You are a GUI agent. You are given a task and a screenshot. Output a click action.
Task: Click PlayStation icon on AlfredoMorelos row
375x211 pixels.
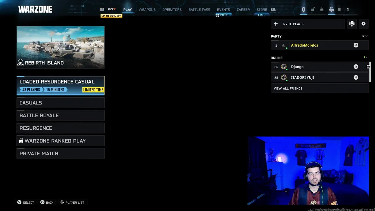pos(356,45)
